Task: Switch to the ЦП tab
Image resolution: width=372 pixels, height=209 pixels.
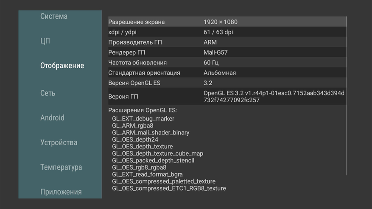Action: click(x=45, y=41)
